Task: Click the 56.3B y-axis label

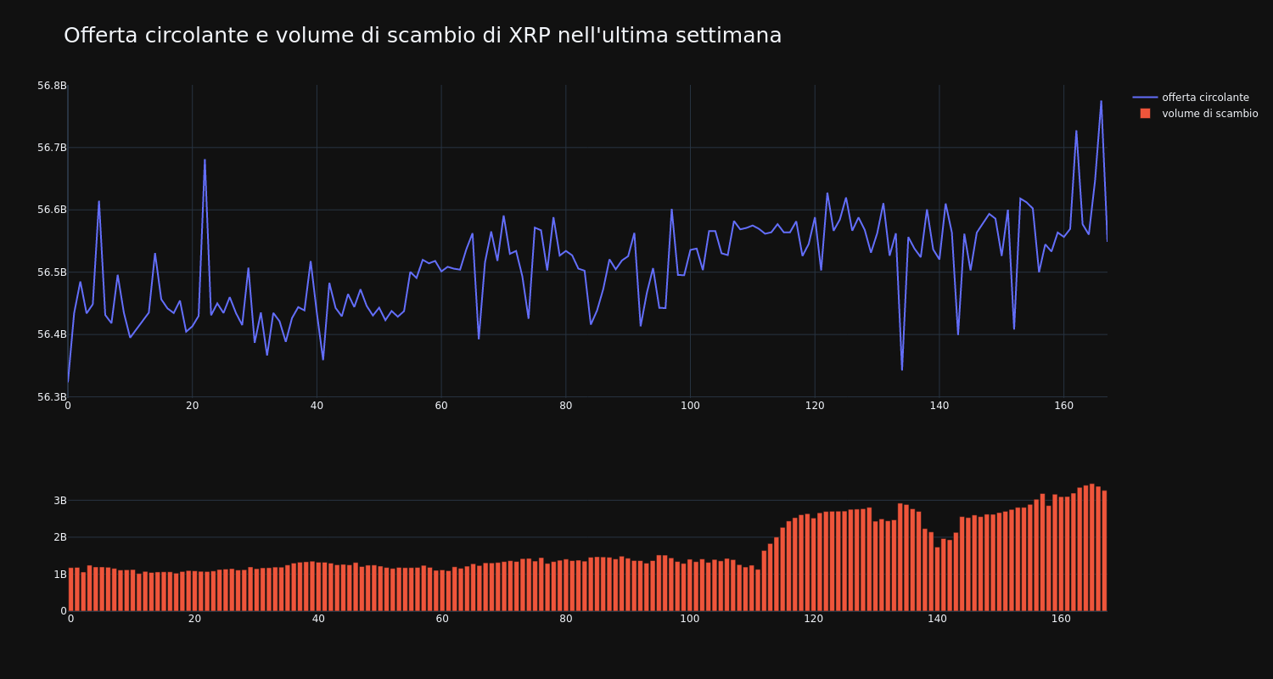Action: 52,397
